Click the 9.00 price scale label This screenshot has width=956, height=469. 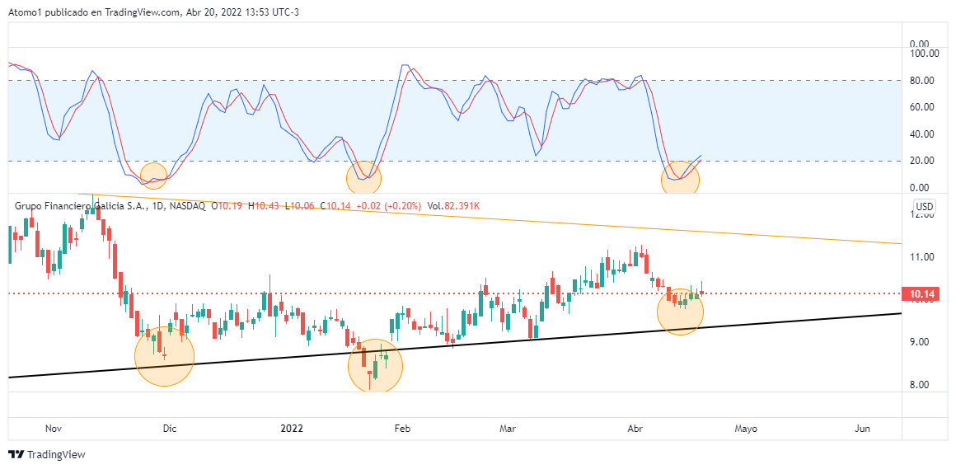(920, 342)
